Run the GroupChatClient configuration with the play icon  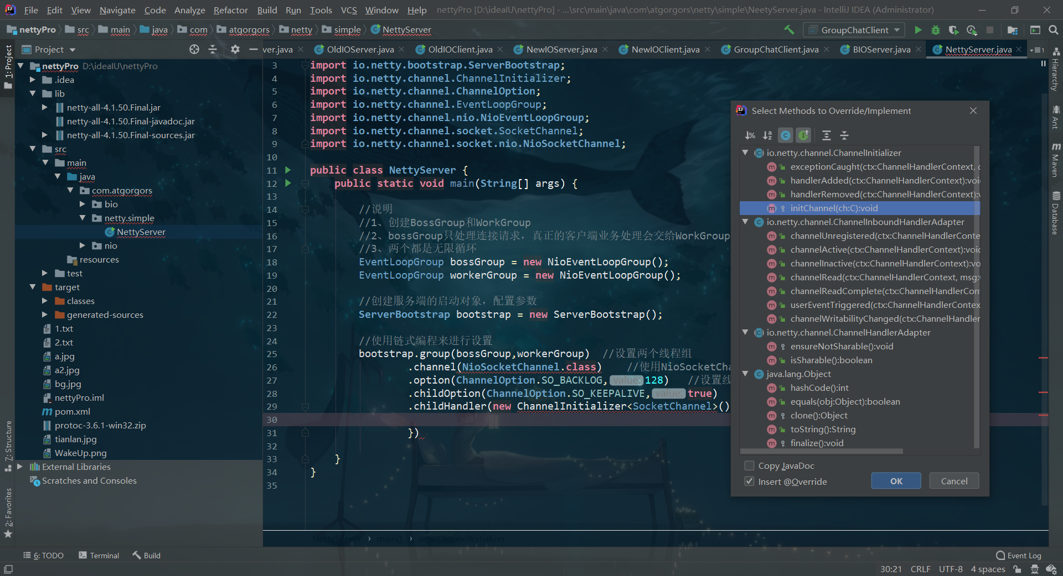(x=918, y=30)
